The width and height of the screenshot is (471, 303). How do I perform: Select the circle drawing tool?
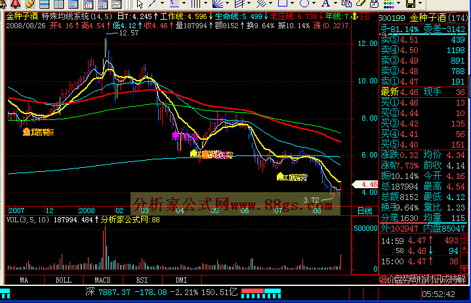pyautogui.click(x=304, y=3)
